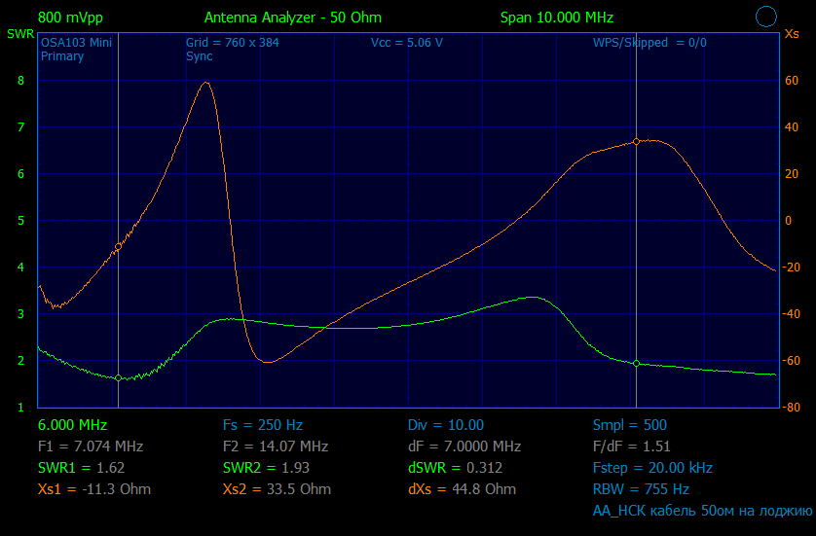
Task: Select the green SWR marker on second cursor
Action: pyautogui.click(x=636, y=363)
